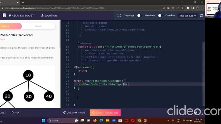Open Ask/View Doubt
Screen dimensions: 221x124
coord(21,15)
